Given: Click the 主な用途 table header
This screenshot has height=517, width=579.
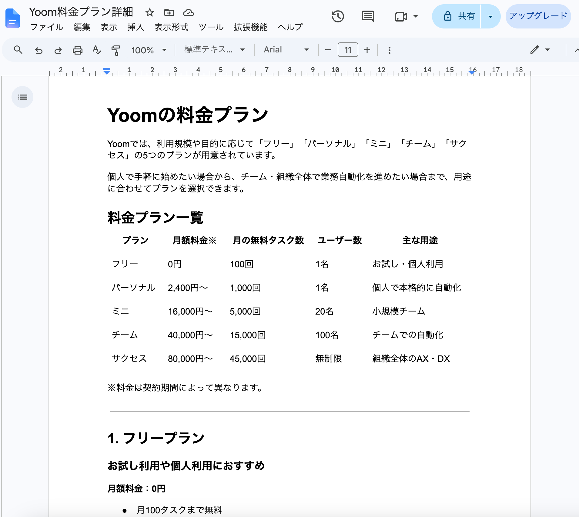Looking at the screenshot, I should [x=420, y=241].
